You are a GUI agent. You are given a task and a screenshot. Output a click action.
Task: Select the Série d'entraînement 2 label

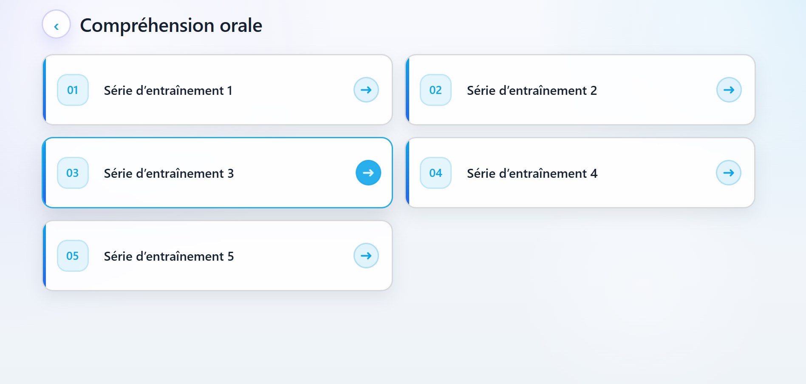pos(532,90)
